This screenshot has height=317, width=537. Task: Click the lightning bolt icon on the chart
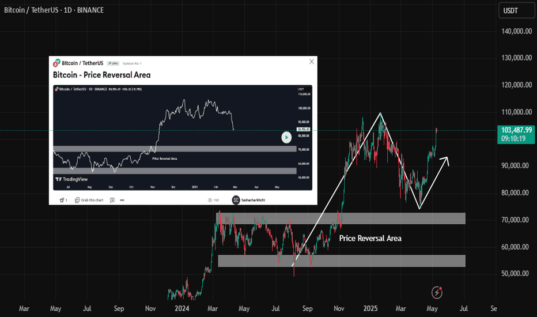[x=437, y=292]
